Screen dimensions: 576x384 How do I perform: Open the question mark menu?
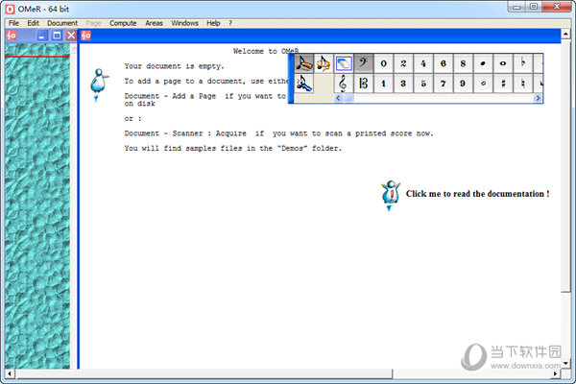click(230, 23)
